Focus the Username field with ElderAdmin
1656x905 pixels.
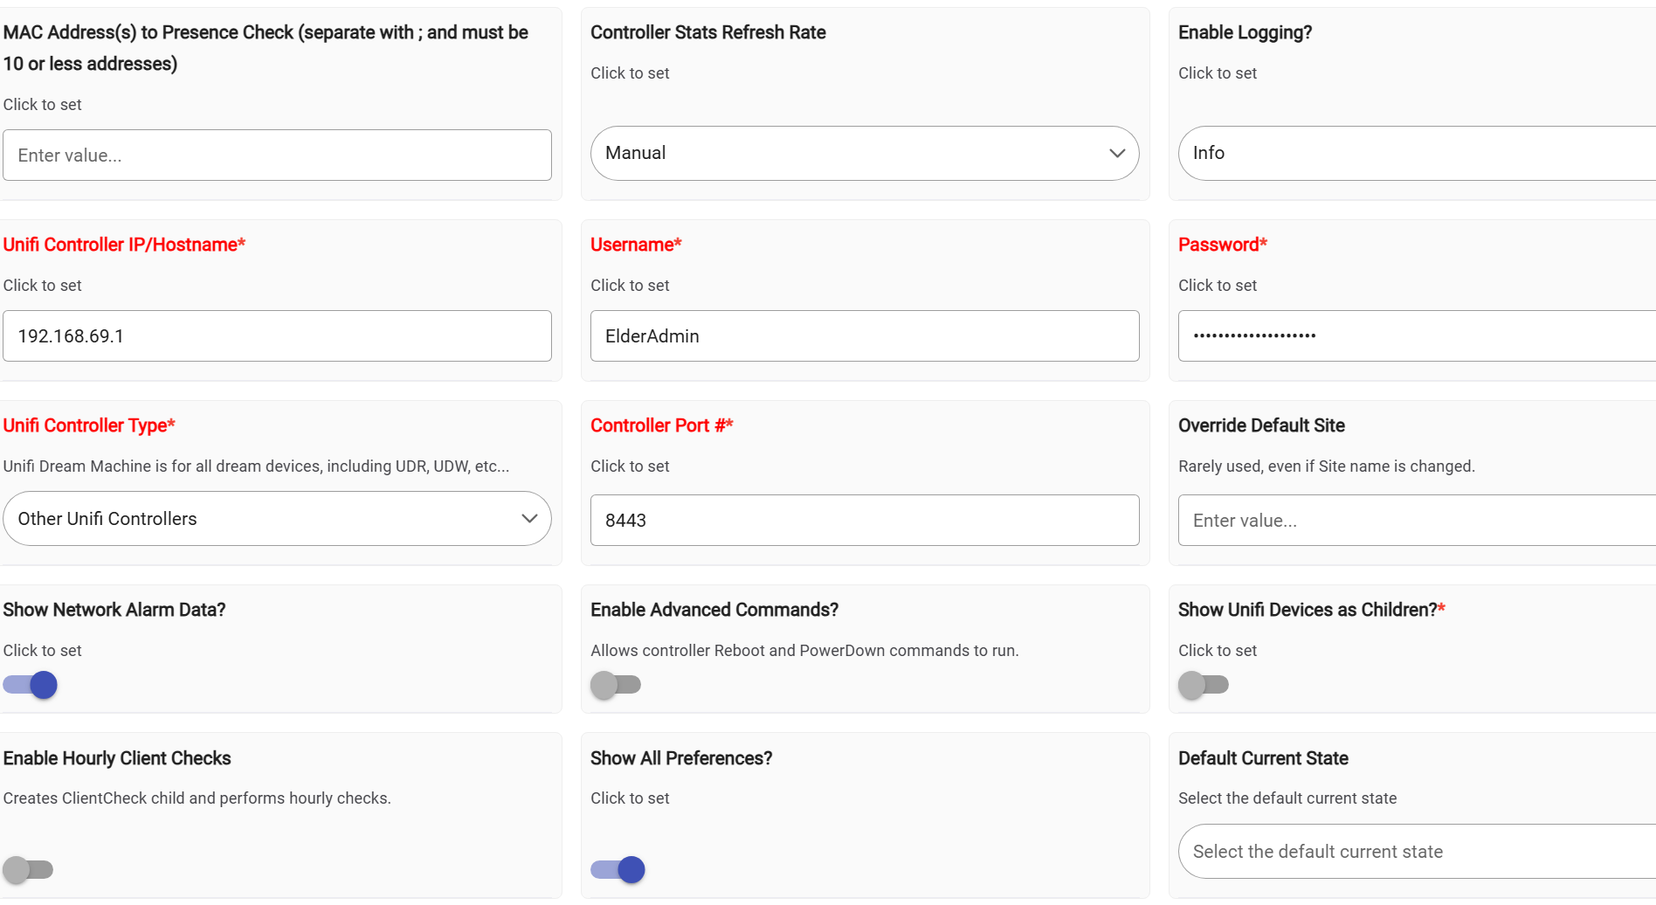click(x=865, y=336)
